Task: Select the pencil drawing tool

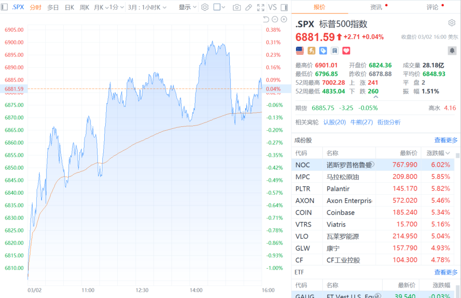Action: [x=249, y=7]
